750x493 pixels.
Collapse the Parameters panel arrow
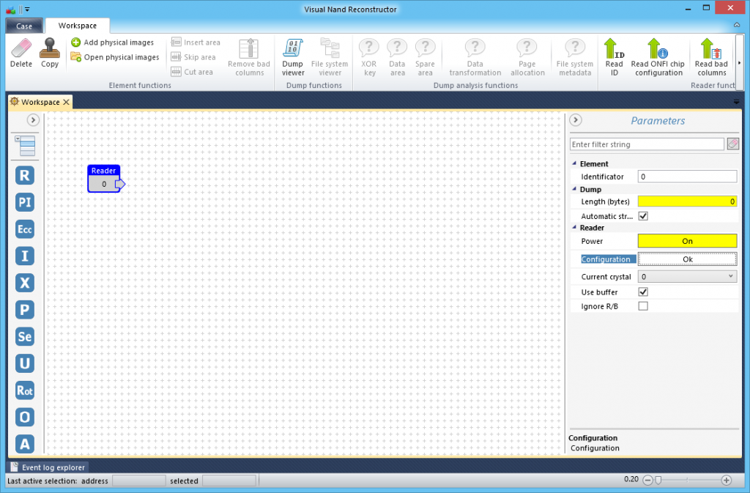click(576, 120)
